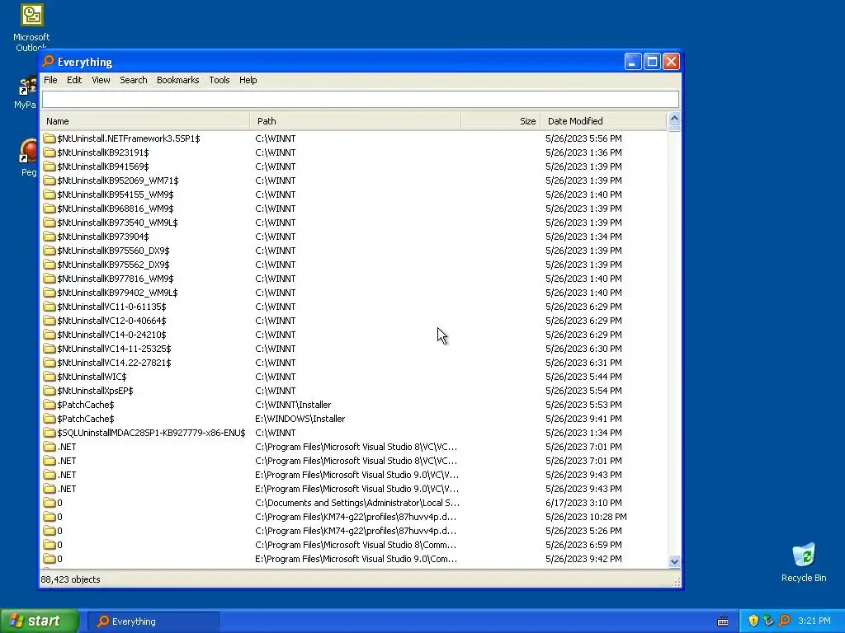Click the safely remove hardware tray icon
The height and width of the screenshot is (633, 845).
coord(769,621)
